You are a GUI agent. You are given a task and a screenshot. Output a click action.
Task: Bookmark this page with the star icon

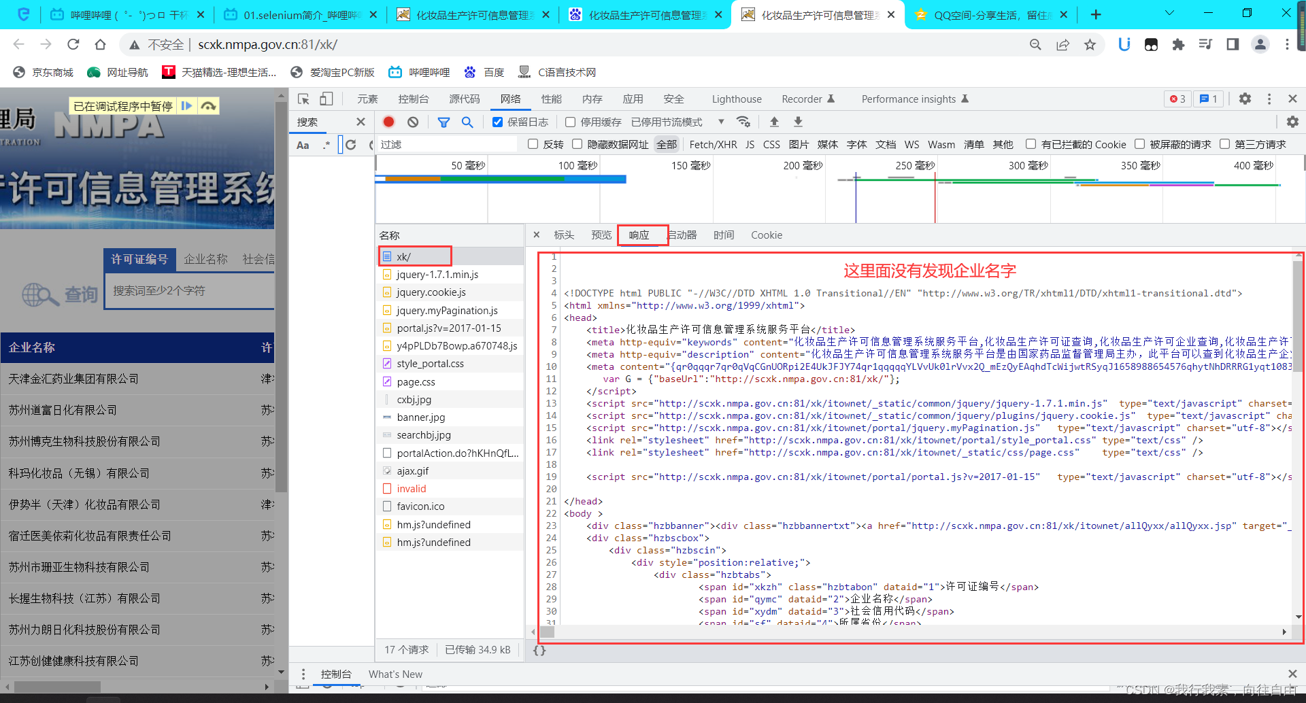tap(1090, 44)
